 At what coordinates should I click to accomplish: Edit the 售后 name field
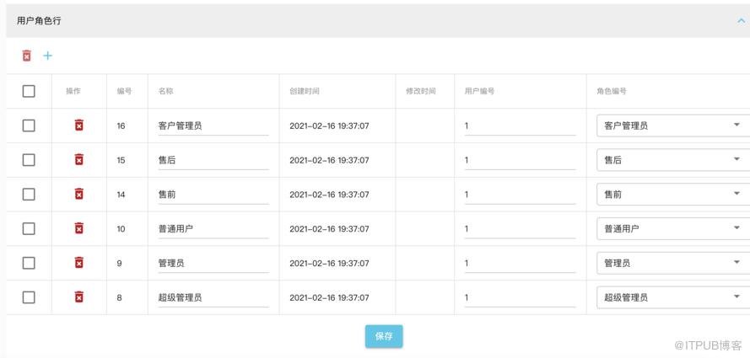(x=213, y=160)
